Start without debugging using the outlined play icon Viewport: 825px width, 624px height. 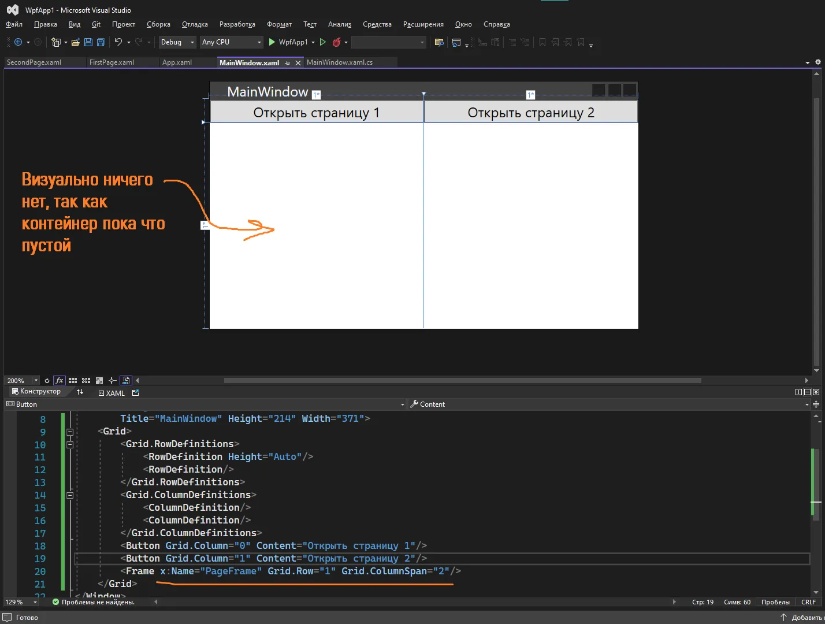click(x=323, y=42)
